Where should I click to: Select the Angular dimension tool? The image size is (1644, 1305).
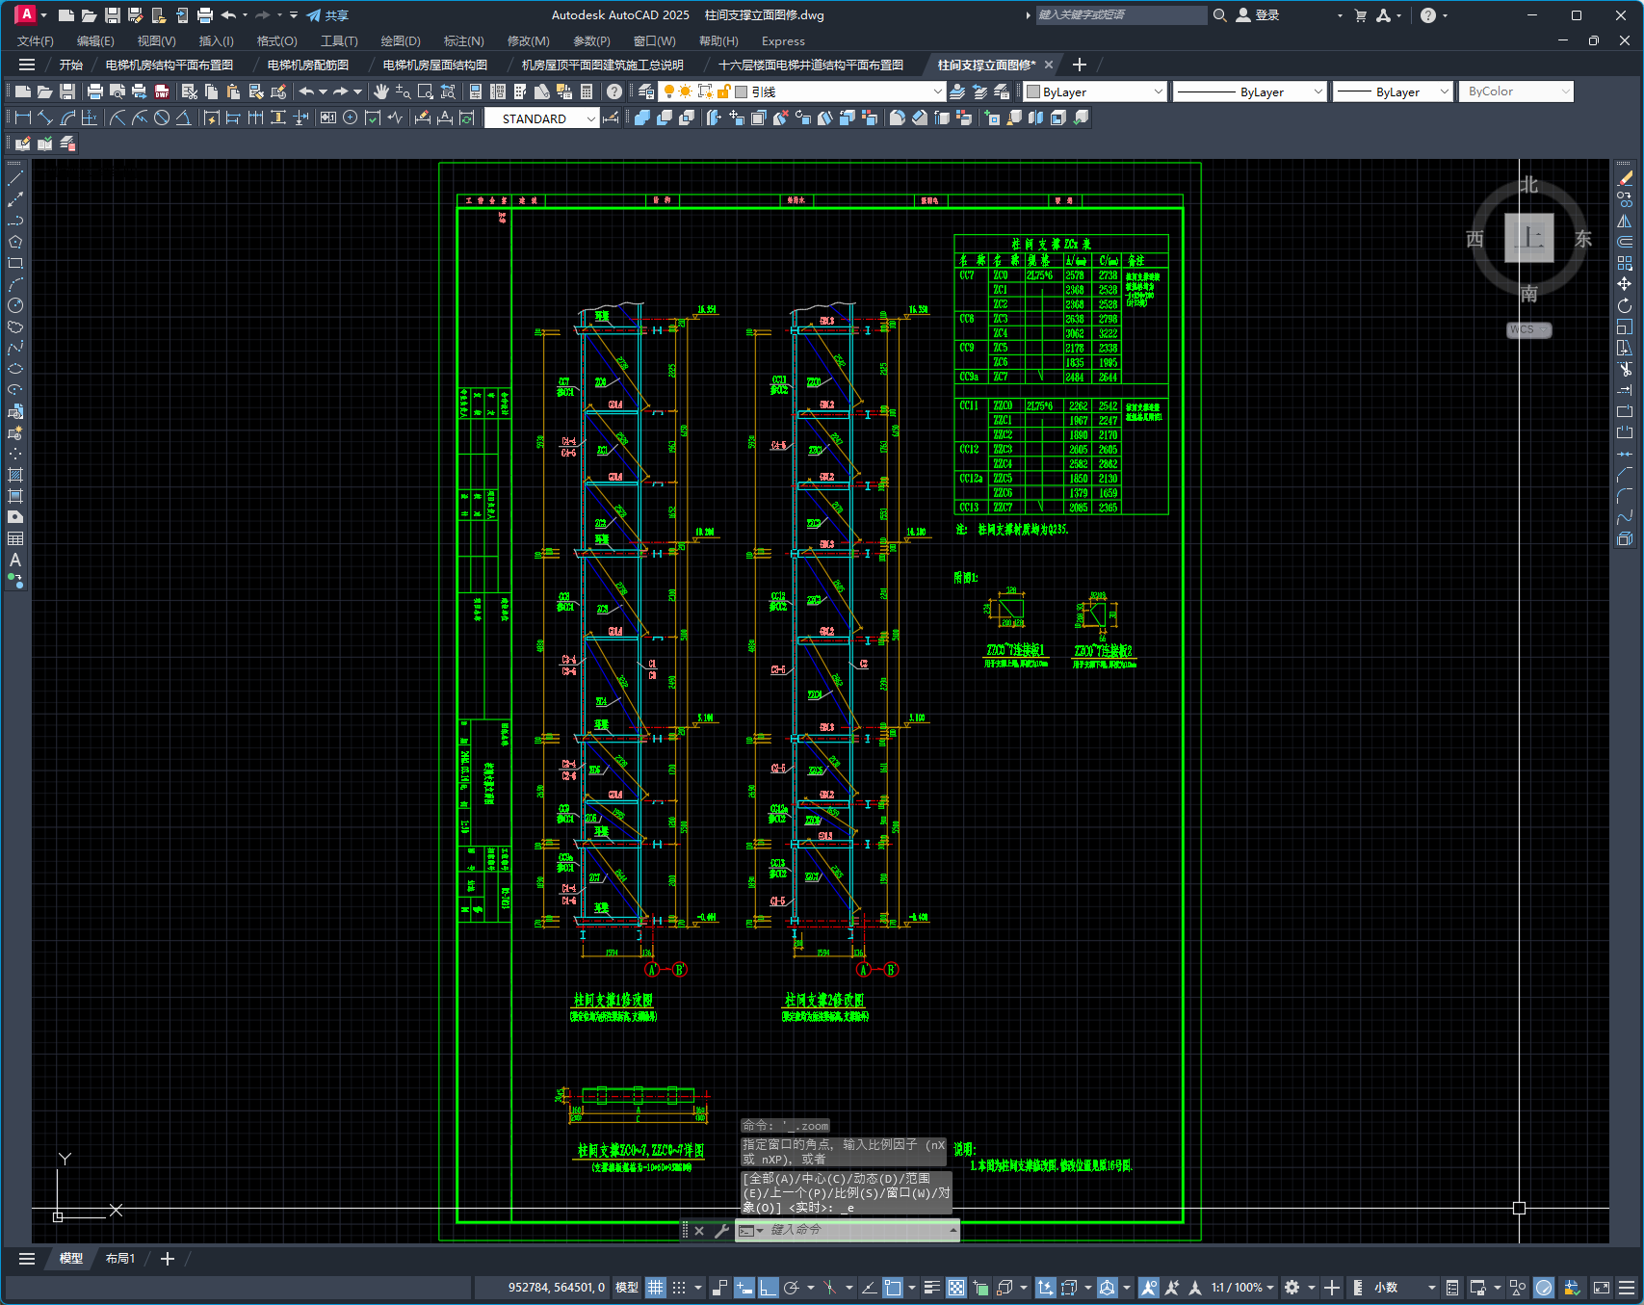coord(183,117)
